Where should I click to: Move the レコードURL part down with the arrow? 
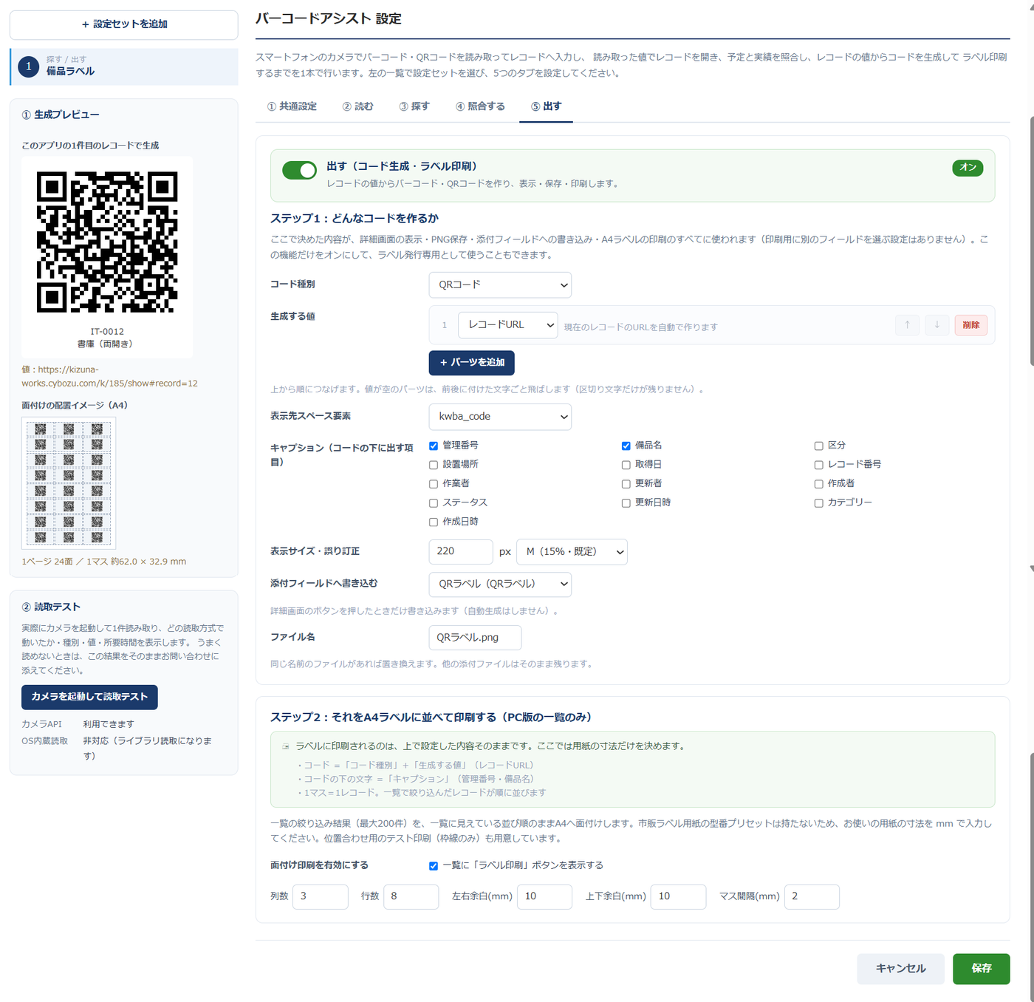point(937,325)
